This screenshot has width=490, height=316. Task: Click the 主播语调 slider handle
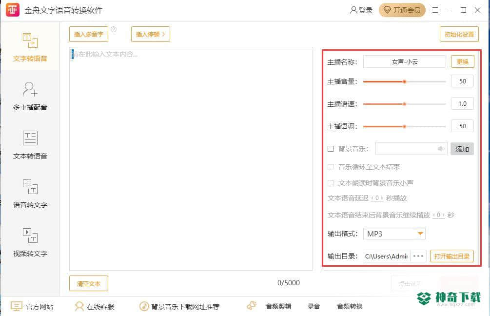pyautogui.click(x=404, y=127)
